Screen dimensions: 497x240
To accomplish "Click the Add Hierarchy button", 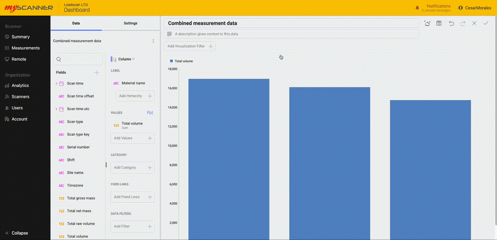I will pyautogui.click(x=135, y=96).
